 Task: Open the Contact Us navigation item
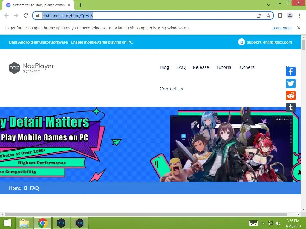[x=171, y=89]
